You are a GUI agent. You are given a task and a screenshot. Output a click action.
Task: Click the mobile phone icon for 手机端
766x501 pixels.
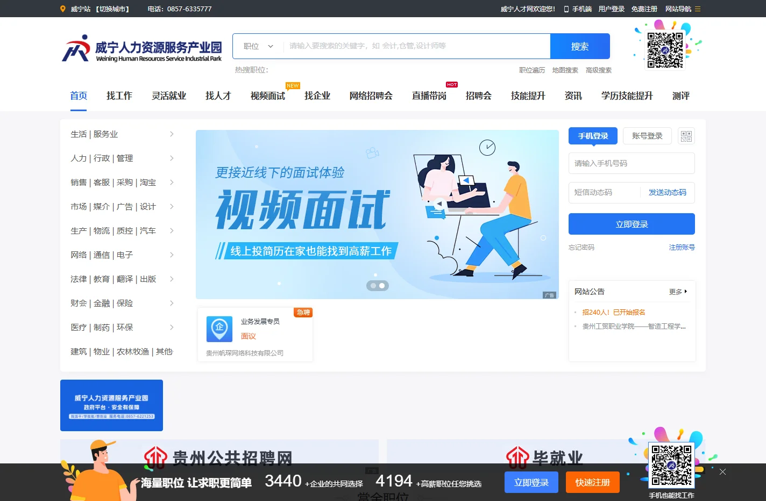point(566,9)
